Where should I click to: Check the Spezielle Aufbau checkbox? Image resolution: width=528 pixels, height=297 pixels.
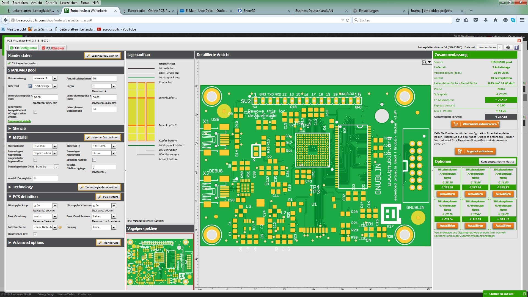94,160
